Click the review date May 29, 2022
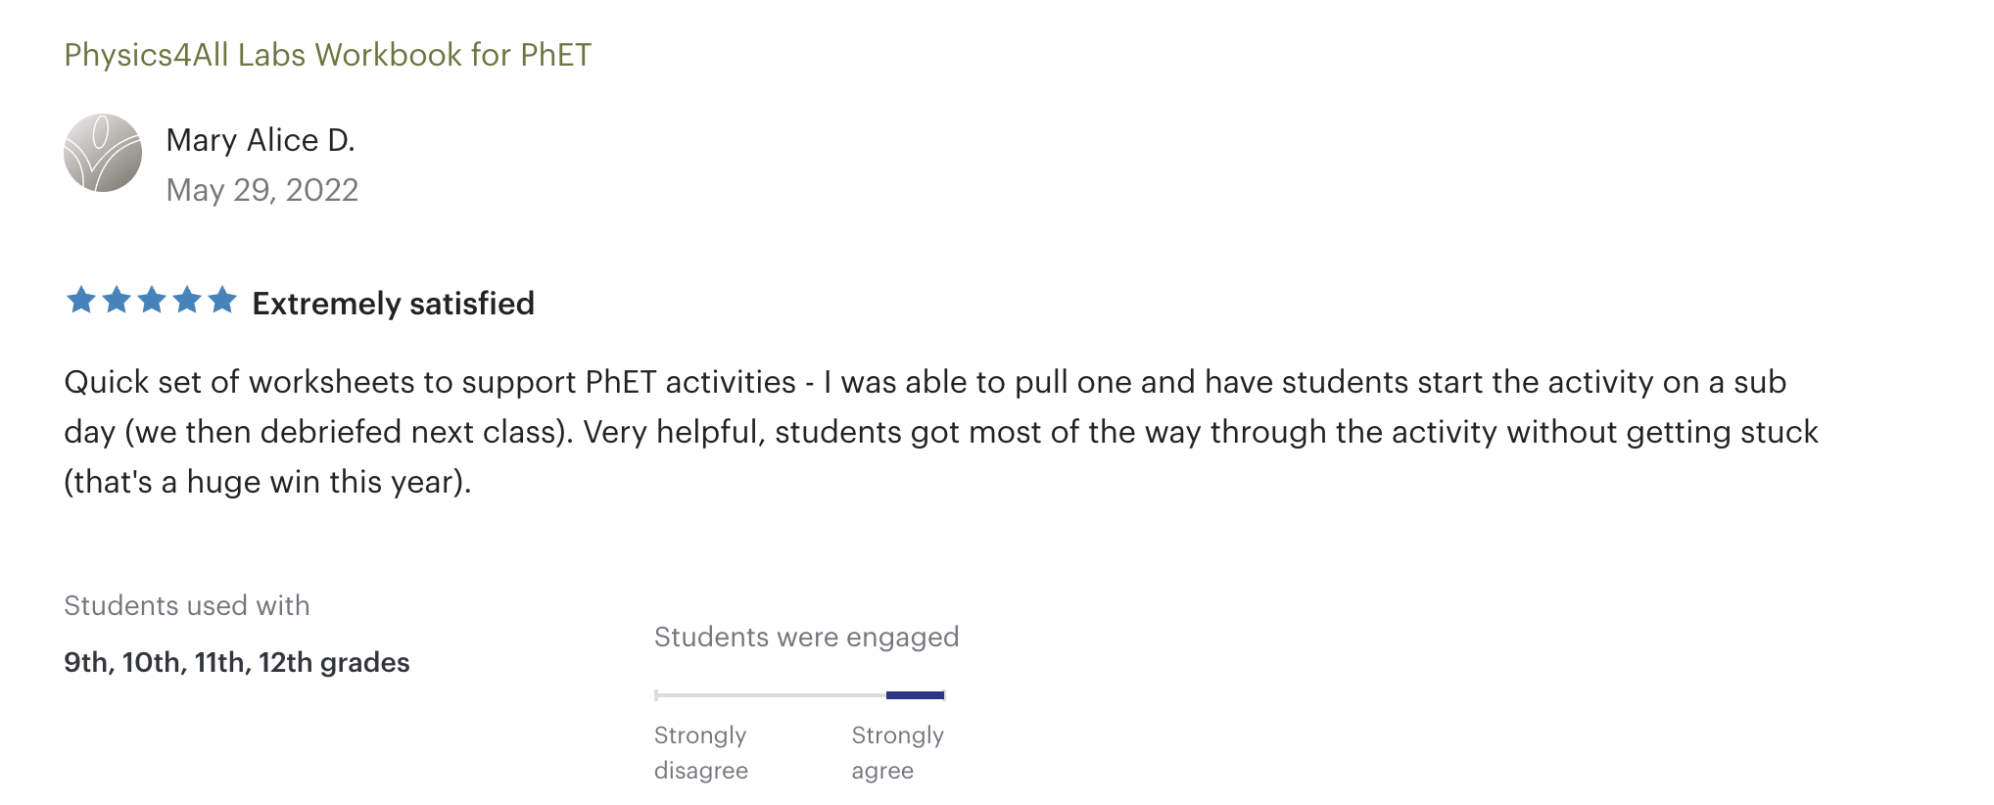 pos(262,190)
